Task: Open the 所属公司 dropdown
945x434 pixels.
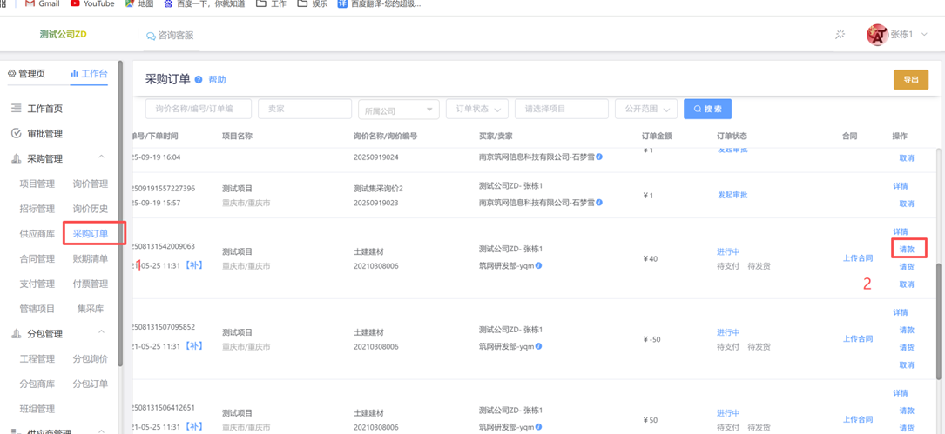Action: 398,110
